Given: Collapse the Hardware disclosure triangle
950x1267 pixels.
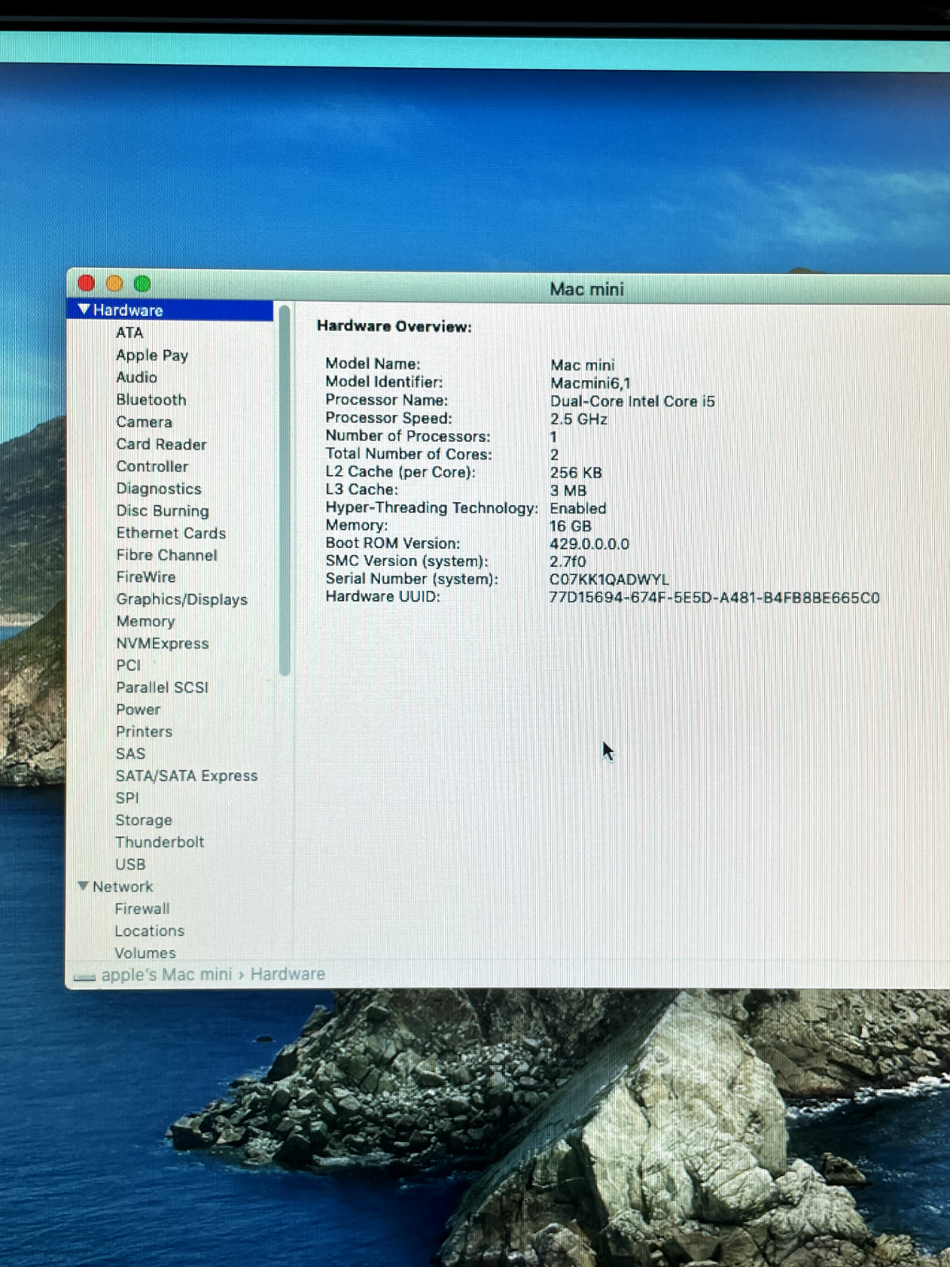Looking at the screenshot, I should (84, 310).
